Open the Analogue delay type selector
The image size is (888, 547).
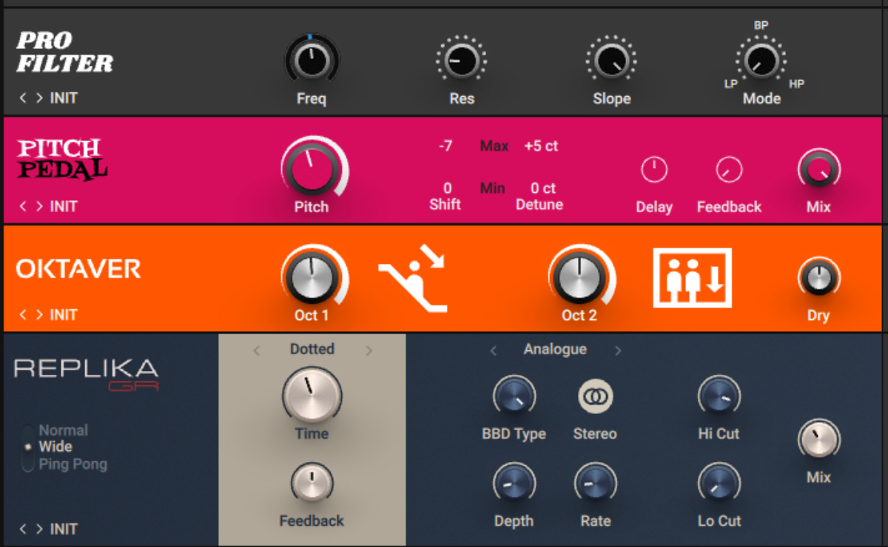point(555,349)
